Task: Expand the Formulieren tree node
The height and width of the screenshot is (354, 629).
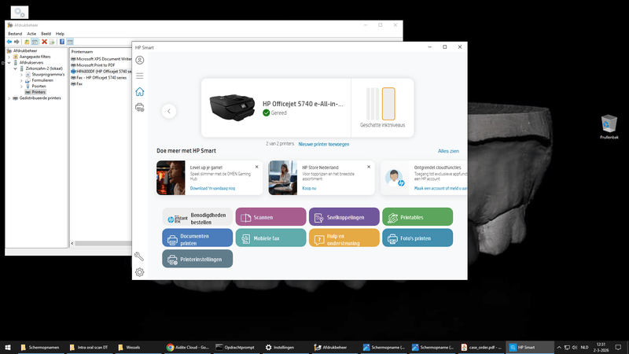Action: click(21, 80)
